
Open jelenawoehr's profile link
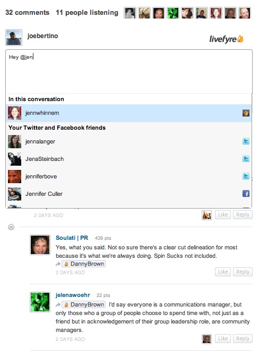pos(73,295)
